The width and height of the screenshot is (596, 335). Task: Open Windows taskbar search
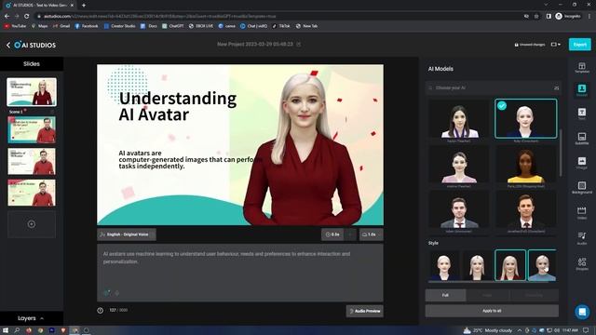pos(17,330)
